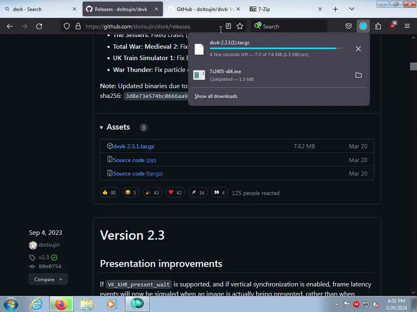417x312 pixels.
Task: List all tabs with the chevron button
Action: tap(351, 9)
